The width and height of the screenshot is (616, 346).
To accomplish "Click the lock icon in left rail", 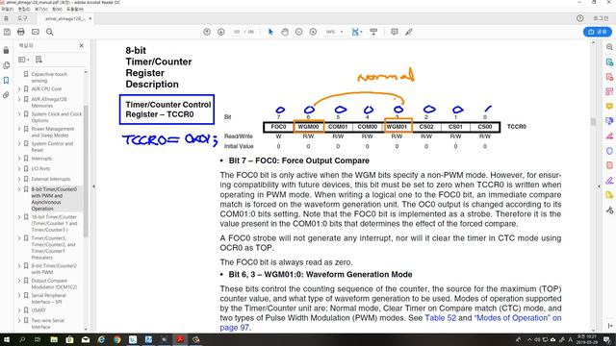I will [x=6, y=50].
